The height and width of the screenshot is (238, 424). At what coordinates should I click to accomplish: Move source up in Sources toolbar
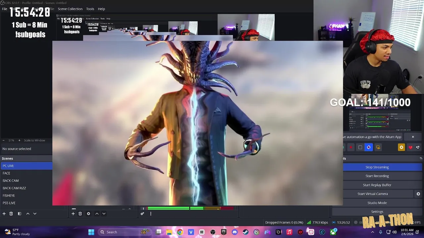pos(97,214)
